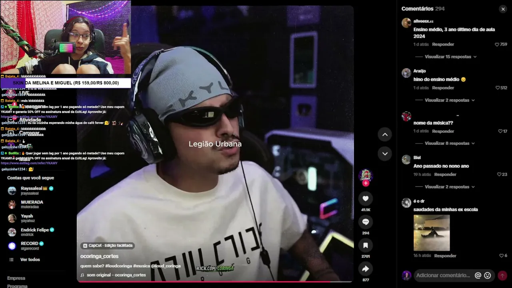Viewport: 512px width, 288px height.
Task: Open the emoji picker in comment box
Action: click(488, 275)
